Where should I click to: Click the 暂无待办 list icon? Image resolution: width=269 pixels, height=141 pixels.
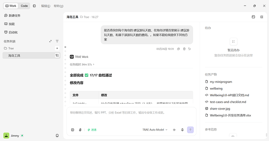234,41
